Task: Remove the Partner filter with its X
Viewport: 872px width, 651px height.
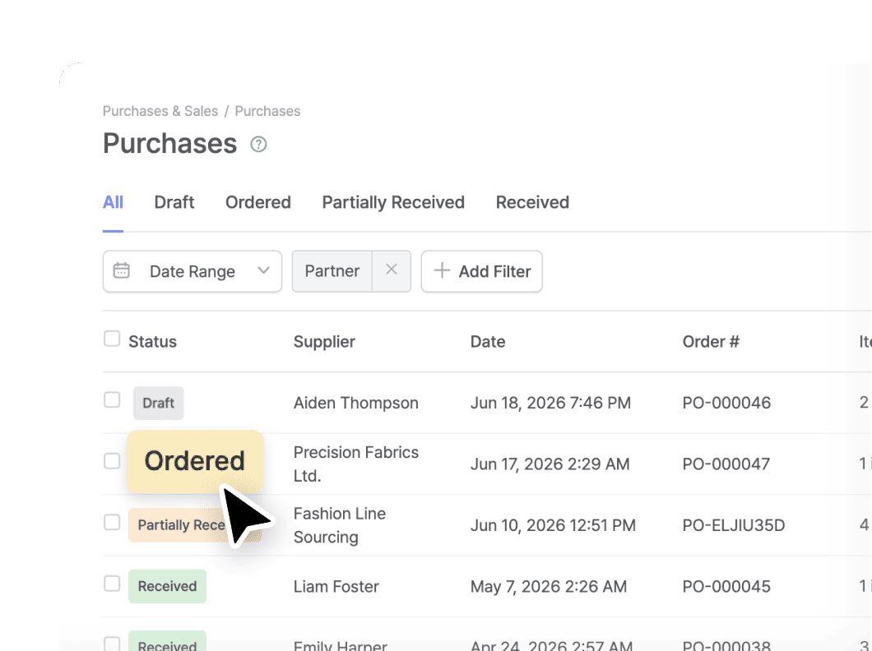Action: 392,270
